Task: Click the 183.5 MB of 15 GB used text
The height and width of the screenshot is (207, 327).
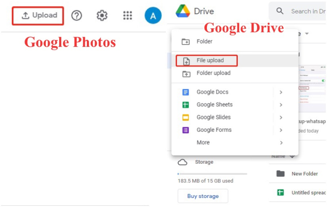Action: (205, 181)
